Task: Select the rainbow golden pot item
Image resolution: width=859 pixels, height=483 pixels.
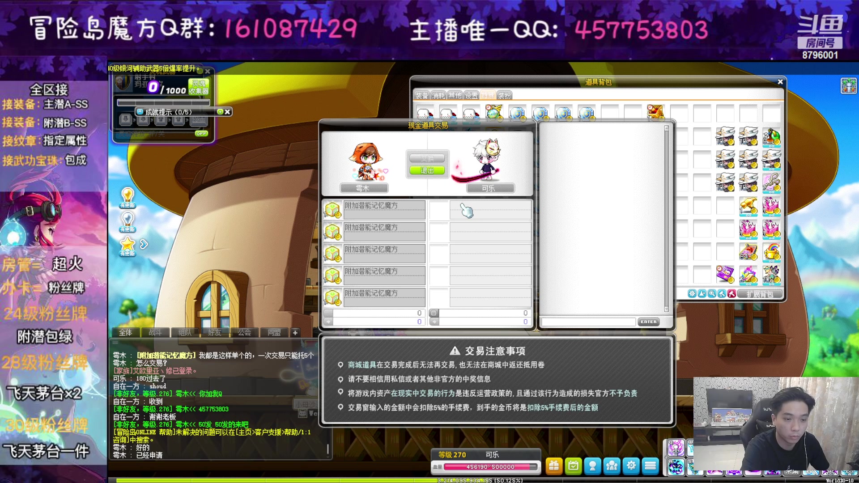Action: click(771, 252)
